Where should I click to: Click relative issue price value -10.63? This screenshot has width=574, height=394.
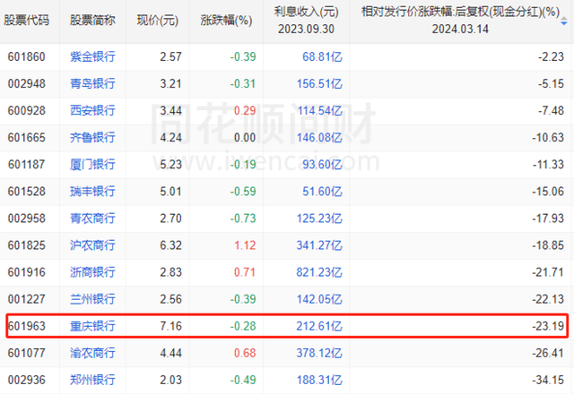tap(548, 137)
